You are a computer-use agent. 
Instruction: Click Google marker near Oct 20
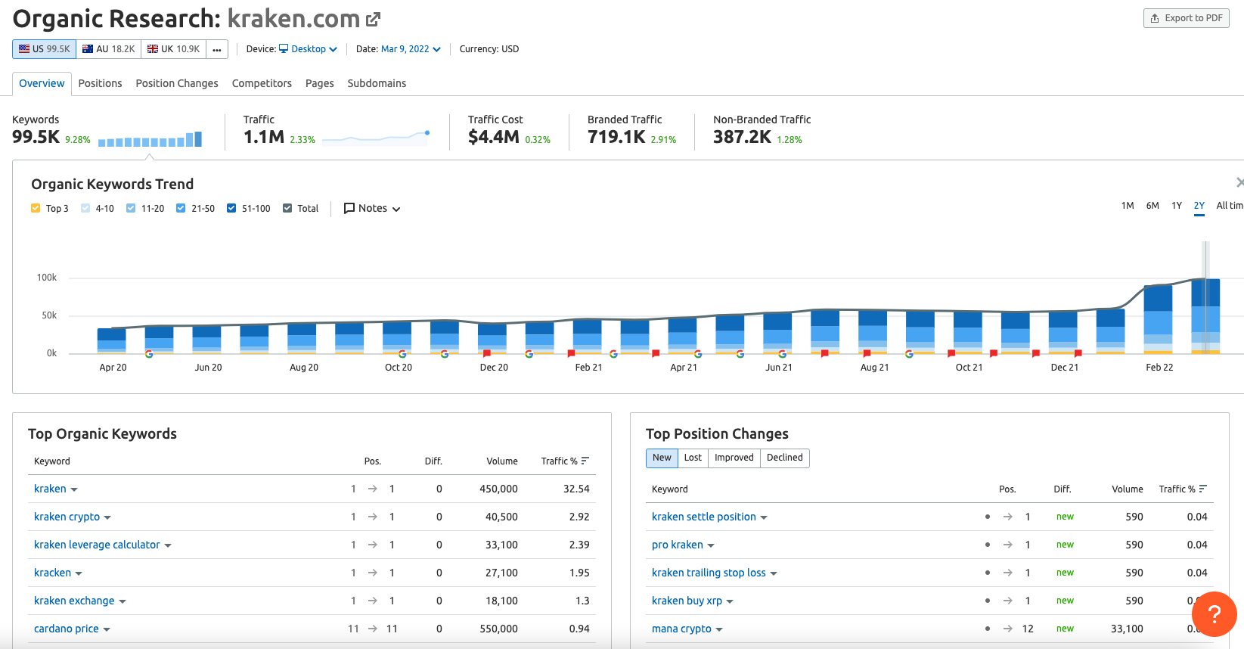[x=402, y=354]
